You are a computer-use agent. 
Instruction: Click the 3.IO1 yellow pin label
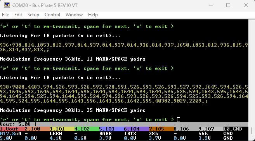(62, 129)
